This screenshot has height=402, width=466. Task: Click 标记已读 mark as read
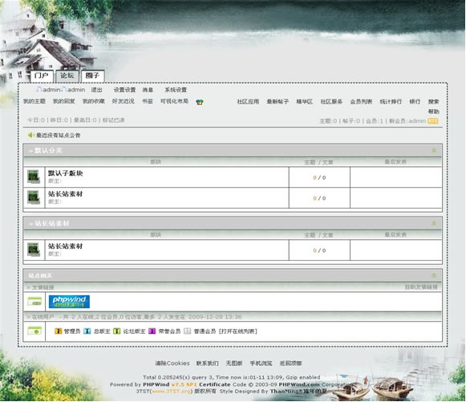[x=113, y=120]
